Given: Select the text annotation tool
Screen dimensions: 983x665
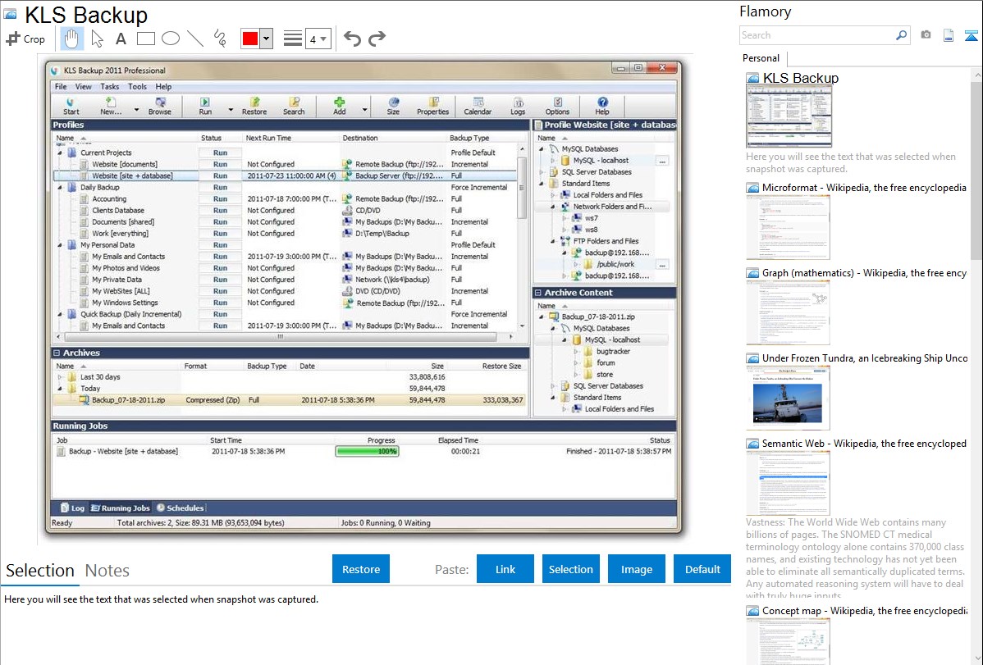Looking at the screenshot, I should 121,39.
